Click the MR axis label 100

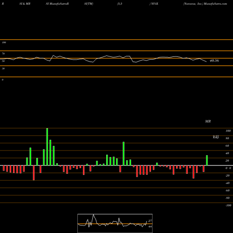pos(228,131)
